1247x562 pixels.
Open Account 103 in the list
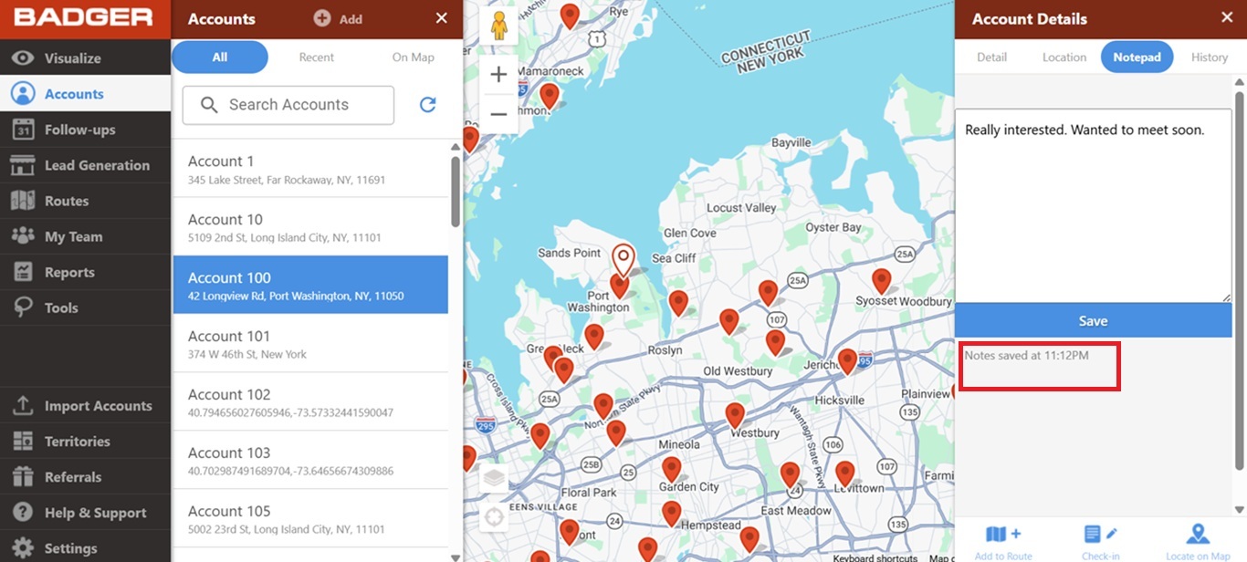click(310, 460)
